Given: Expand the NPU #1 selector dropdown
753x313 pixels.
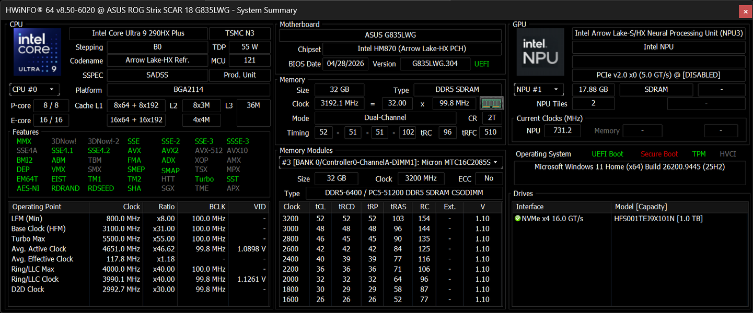Looking at the screenshot, I should [539, 90].
